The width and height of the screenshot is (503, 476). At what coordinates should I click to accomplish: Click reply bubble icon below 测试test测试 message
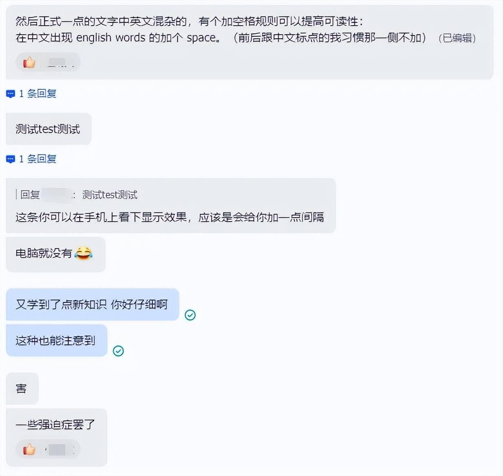coord(11,159)
